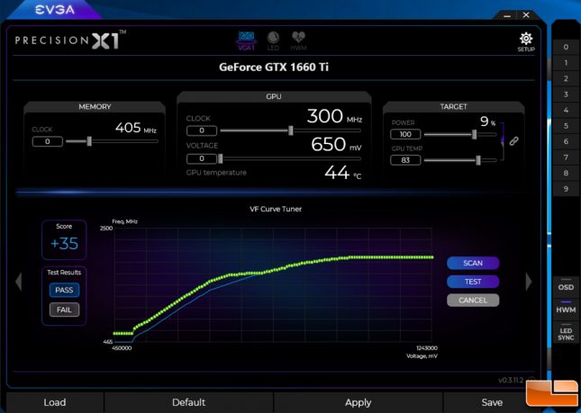Click the Memory clock slider handle
581x413 pixels.
pyautogui.click(x=89, y=141)
